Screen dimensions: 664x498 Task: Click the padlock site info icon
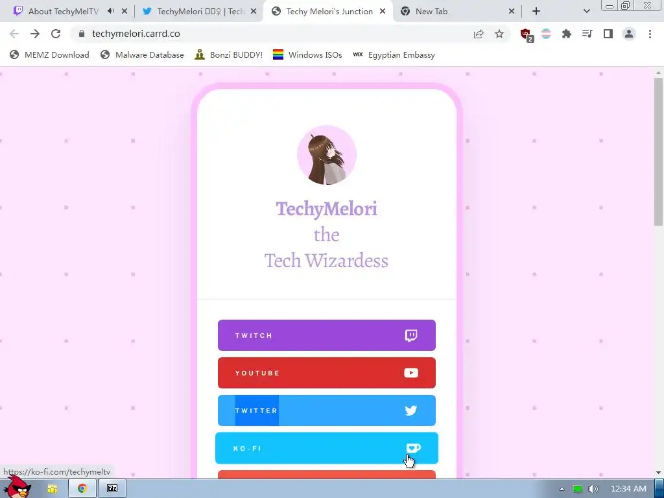click(x=82, y=34)
